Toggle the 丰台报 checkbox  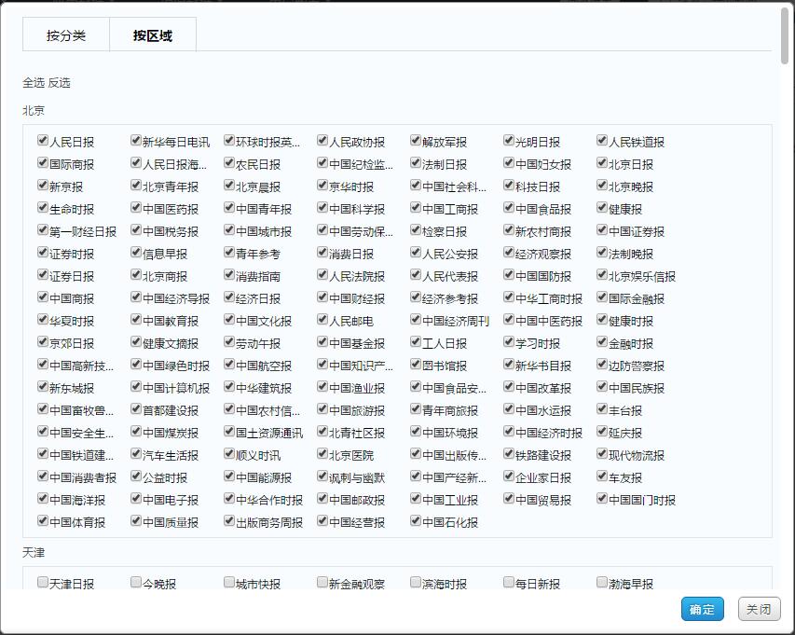[602, 407]
